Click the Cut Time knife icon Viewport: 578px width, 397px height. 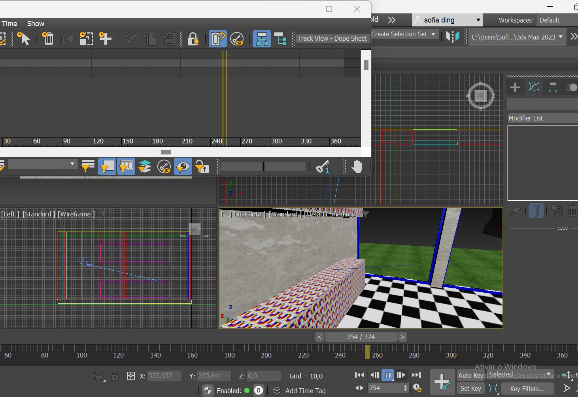[130, 39]
